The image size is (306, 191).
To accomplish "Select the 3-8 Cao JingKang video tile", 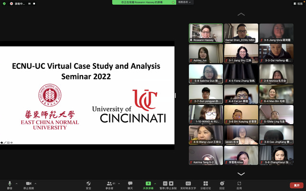I will (x=276, y=135).
